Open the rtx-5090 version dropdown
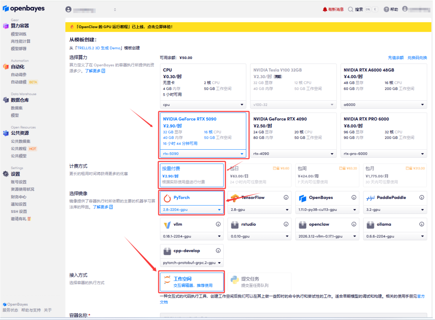435x320 pixels. 203,154
